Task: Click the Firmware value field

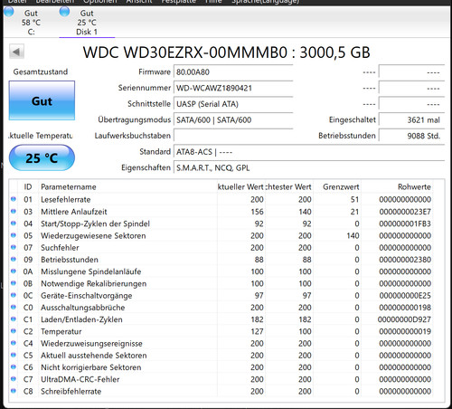Action: pyautogui.click(x=233, y=72)
